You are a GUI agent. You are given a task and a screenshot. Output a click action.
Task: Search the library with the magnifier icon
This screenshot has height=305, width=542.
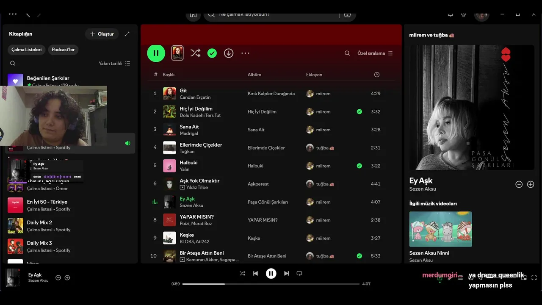[13, 63]
